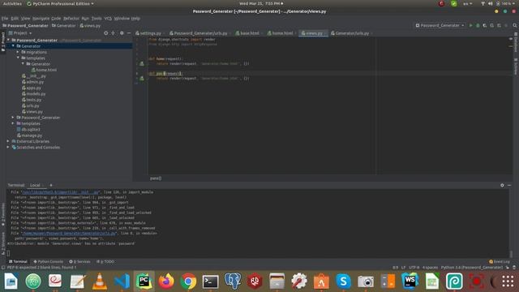Click Activities in the top bar
The image size is (519, 292).
12,3
